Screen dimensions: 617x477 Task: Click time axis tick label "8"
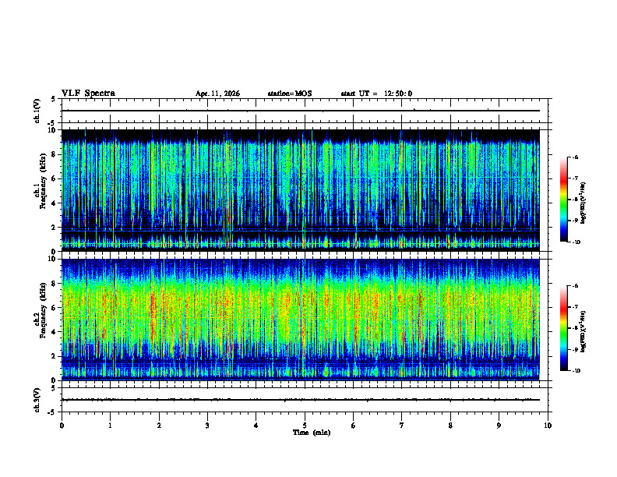tap(450, 426)
